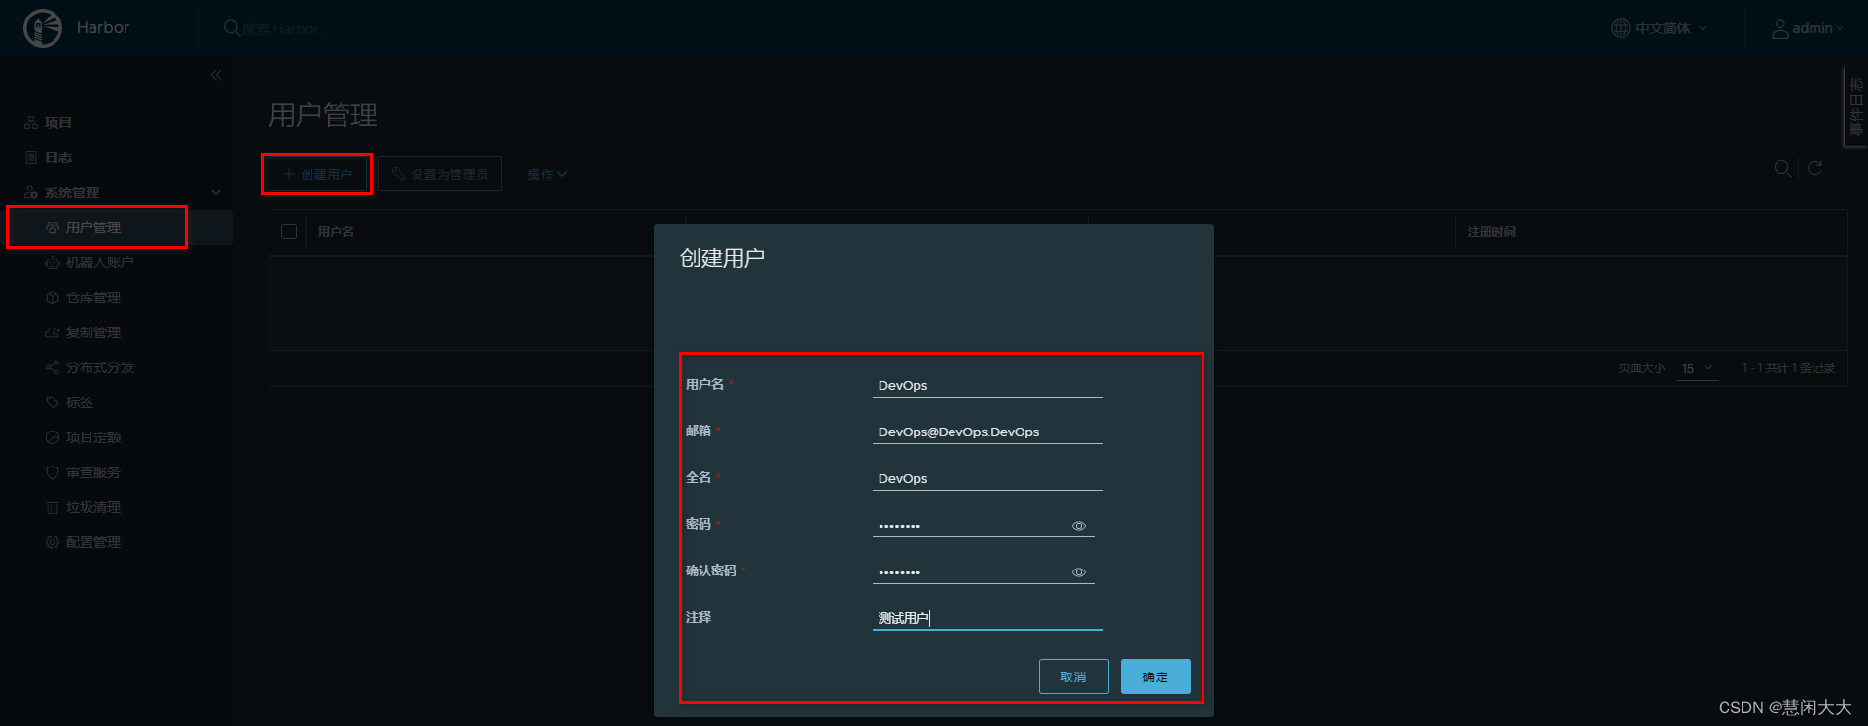This screenshot has height=726, width=1868.
Task: Expand the 操作 actions dropdown
Action: [x=547, y=175]
